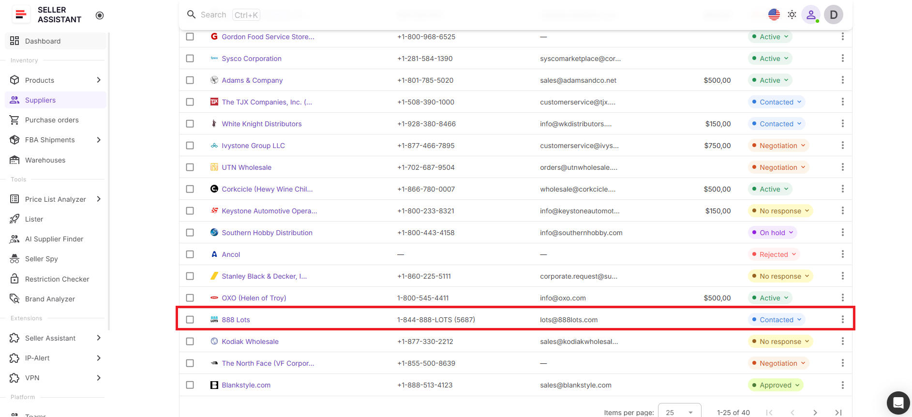Open Southern Hobby Distribution link
The image size is (912, 417).
tap(267, 233)
